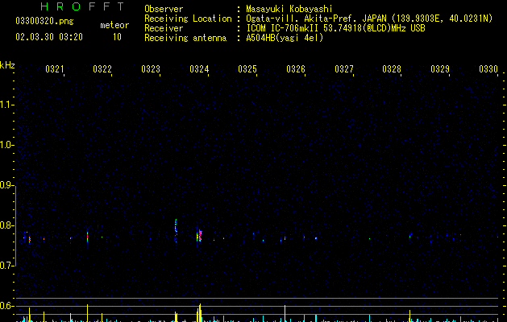Click the gray frequency range bar beside 0.8
This screenshot has height=322, width=507.
pyautogui.click(x=15, y=225)
